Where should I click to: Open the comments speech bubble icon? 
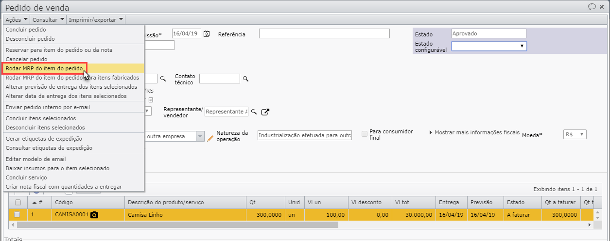pos(592,7)
